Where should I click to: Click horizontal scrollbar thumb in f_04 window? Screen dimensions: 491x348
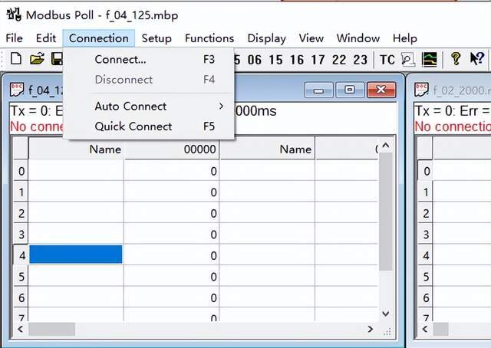[51, 329]
